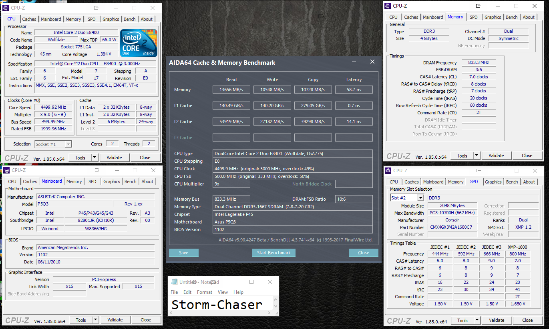Click Command Rate (CR) value 2T in Memory window
Image resolution: width=549 pixels, height=329 pixels.
click(479, 112)
